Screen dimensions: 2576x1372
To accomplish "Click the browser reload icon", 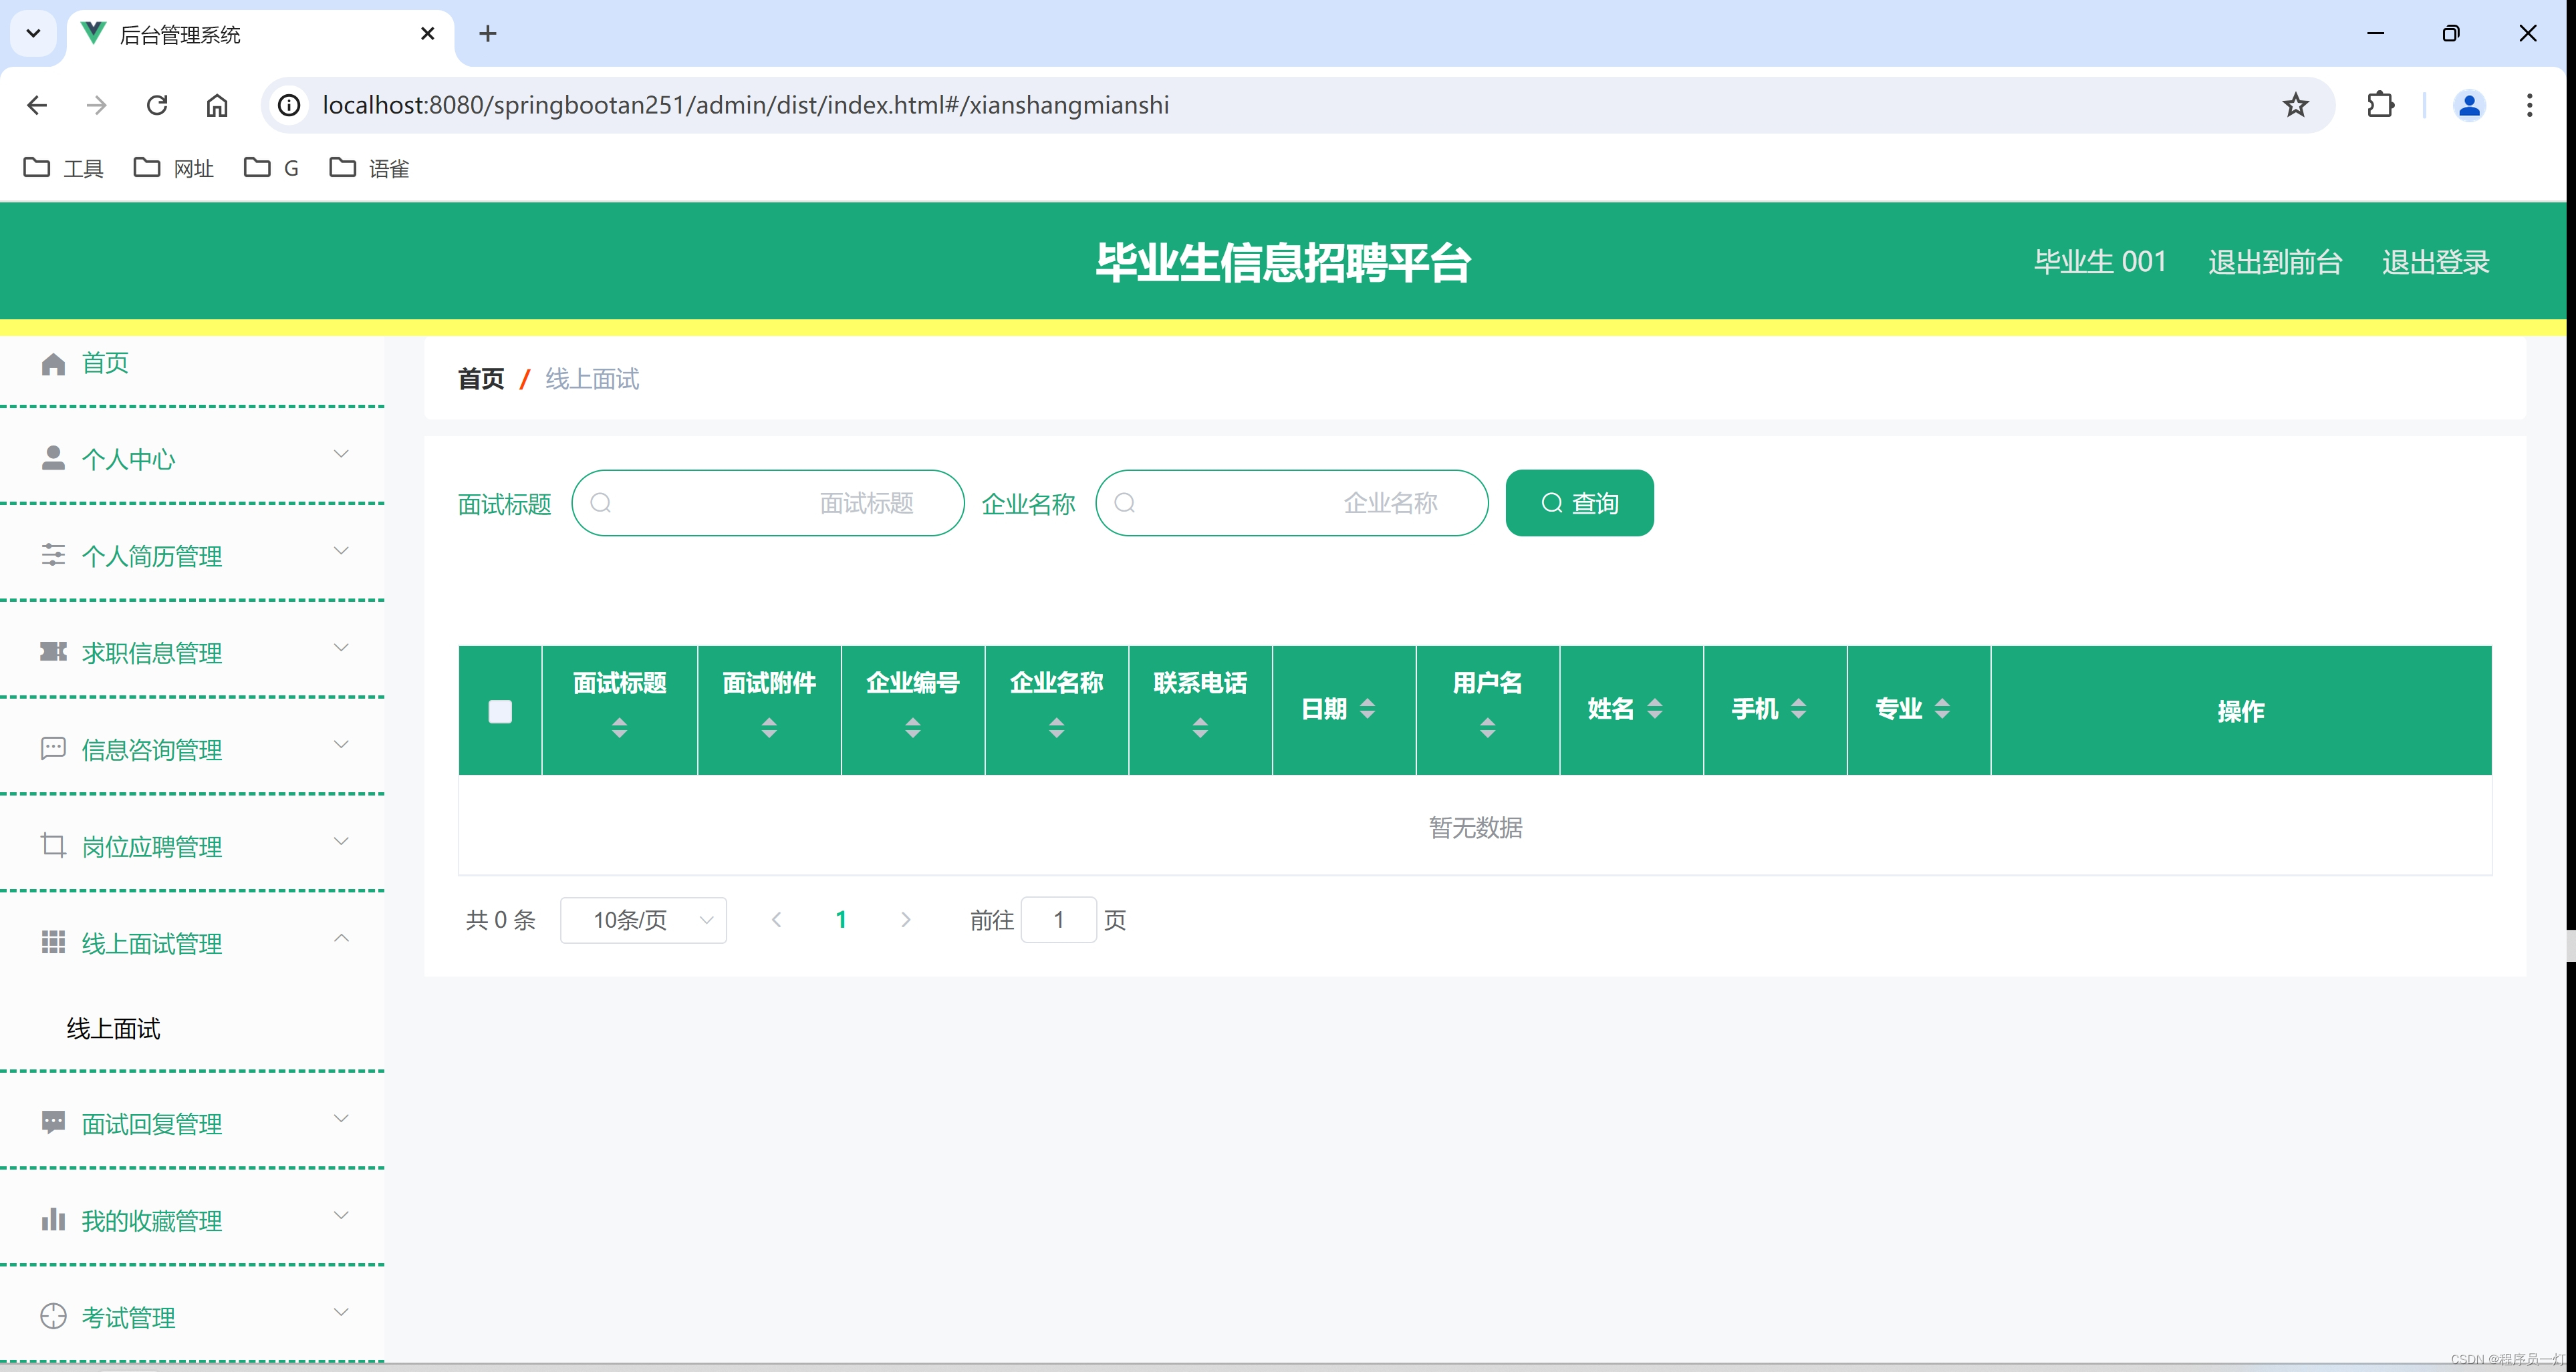I will 157,105.
